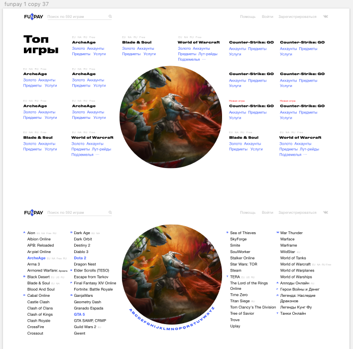Image resolution: width=353 pixels, height=349 pixels.
Task: Open War Thunder from the game list
Action: tap(291, 233)
